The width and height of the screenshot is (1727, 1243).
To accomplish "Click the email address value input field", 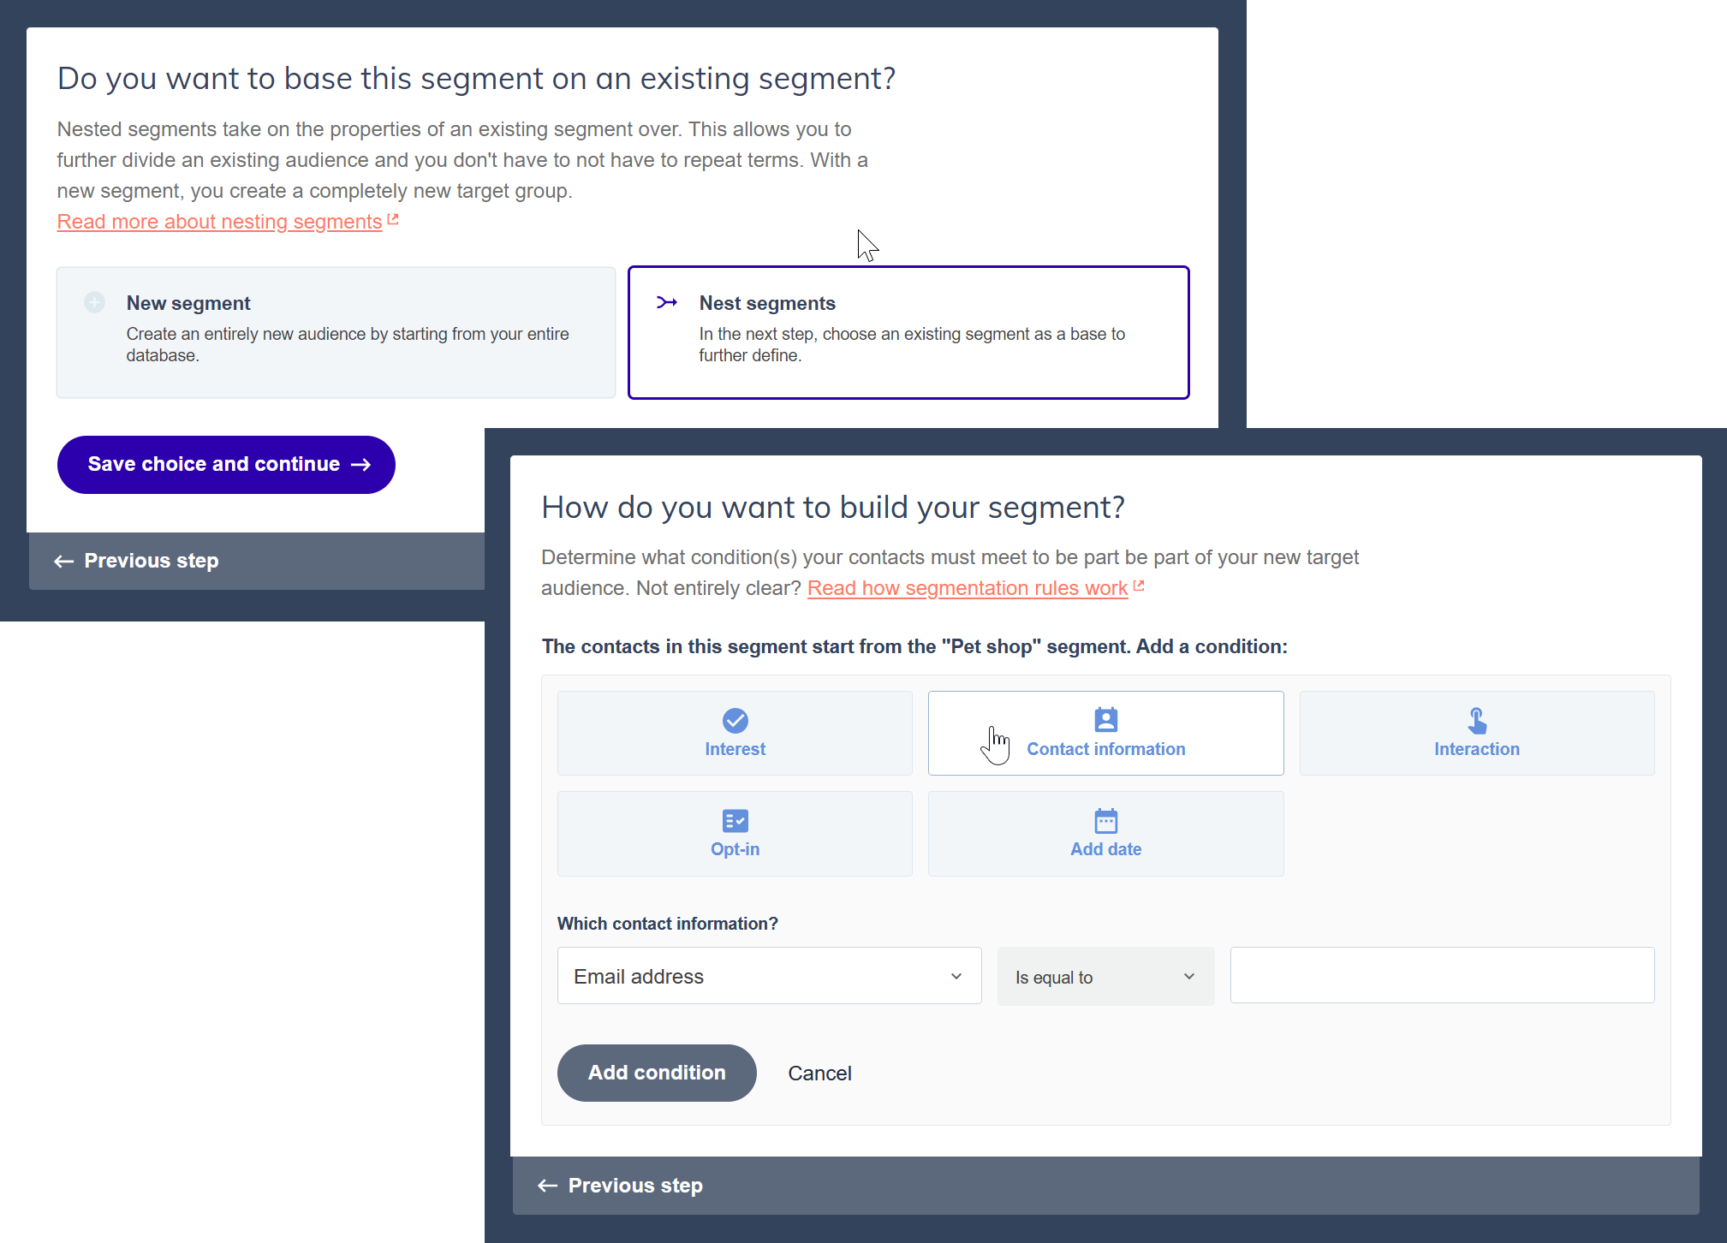I will pos(1441,975).
